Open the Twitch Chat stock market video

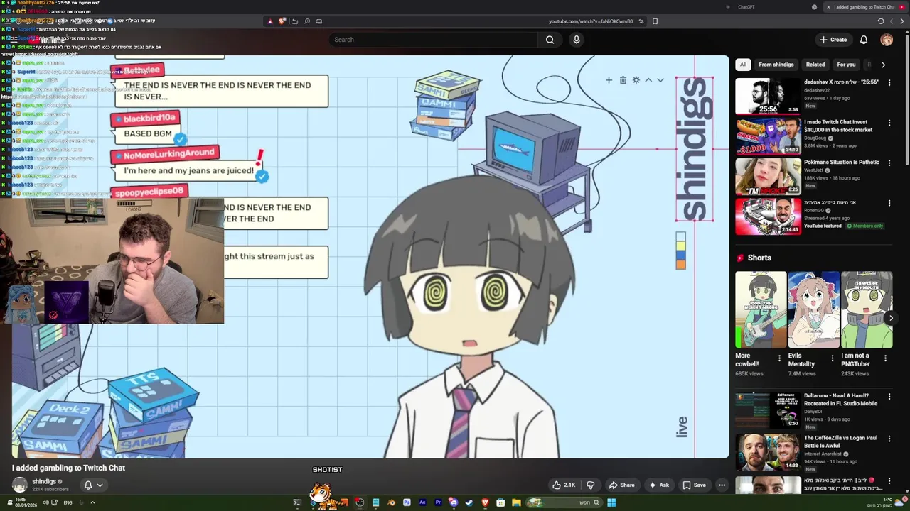tap(768, 136)
